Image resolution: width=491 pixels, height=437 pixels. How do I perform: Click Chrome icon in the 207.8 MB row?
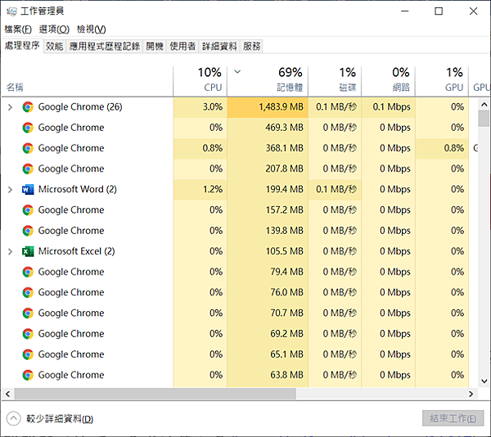(28, 169)
